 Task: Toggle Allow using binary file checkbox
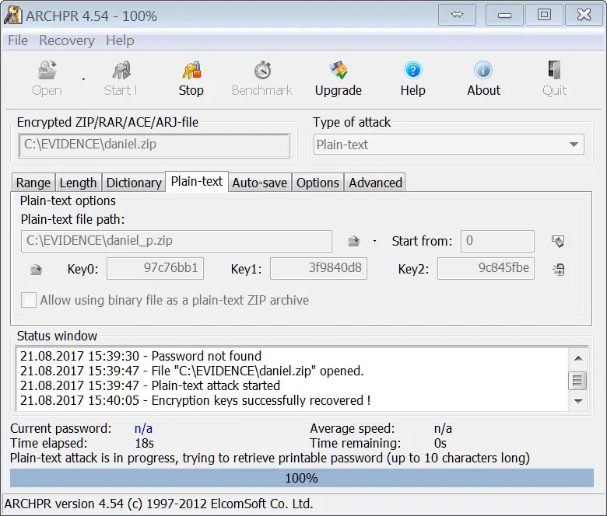point(29,300)
